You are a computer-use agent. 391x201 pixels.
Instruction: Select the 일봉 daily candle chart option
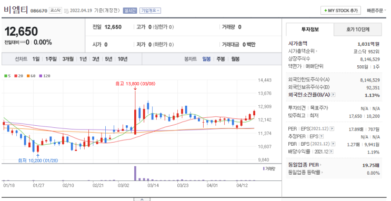pos(206,59)
